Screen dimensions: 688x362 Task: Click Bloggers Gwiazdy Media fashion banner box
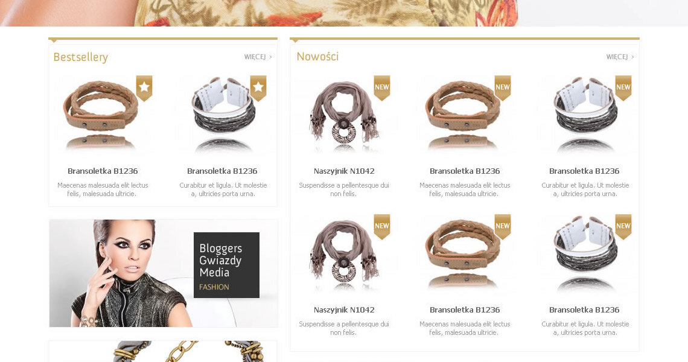pos(226,265)
